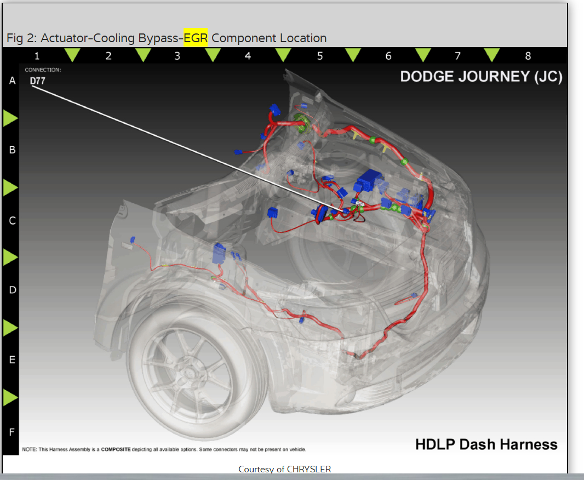Image resolution: width=584 pixels, height=480 pixels.
Task: Click the large blue module box on the harness
Action: pos(368,180)
